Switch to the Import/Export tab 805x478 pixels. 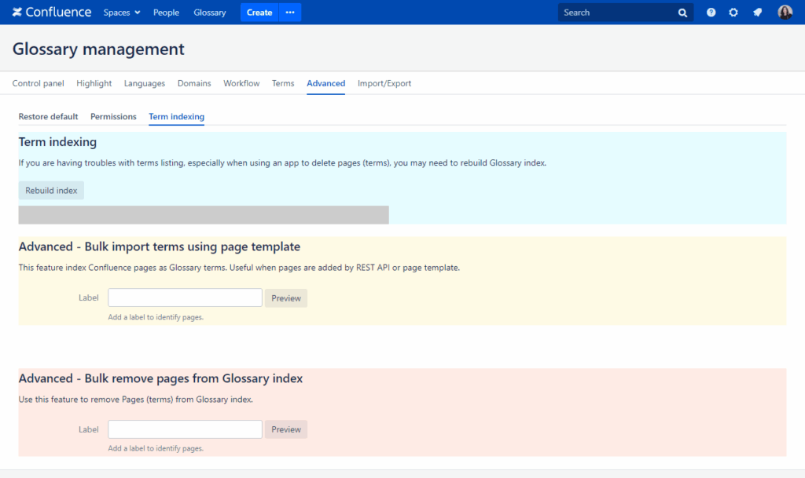click(x=384, y=83)
